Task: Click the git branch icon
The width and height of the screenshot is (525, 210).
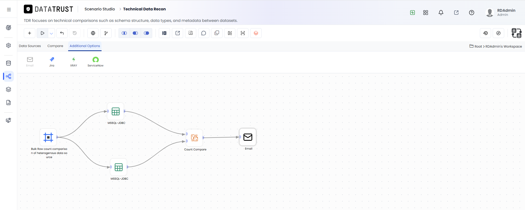Action: tap(106, 33)
